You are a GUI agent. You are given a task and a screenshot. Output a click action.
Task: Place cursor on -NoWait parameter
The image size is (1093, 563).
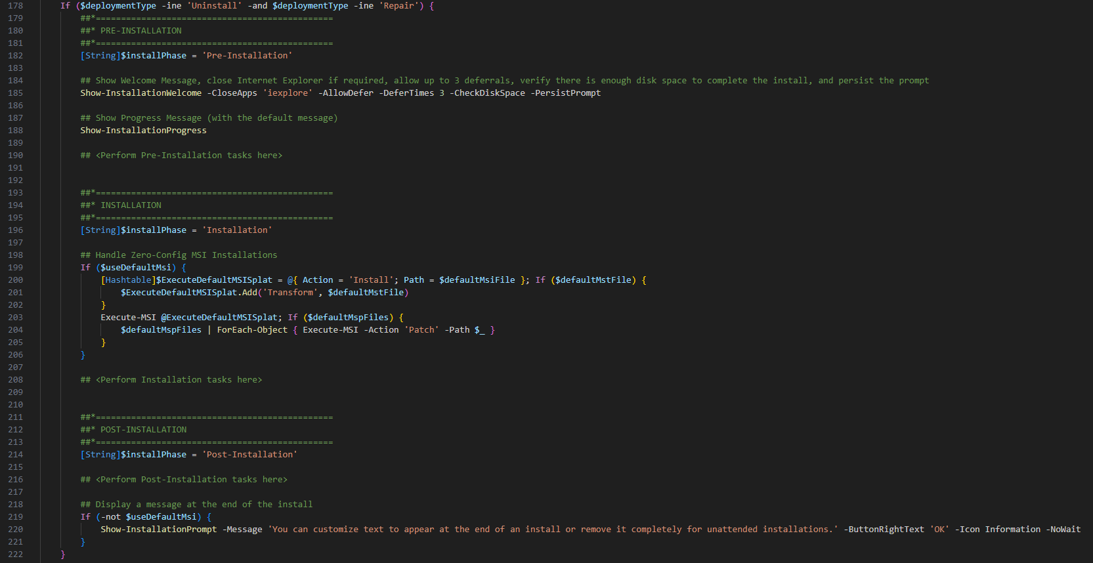[1063, 530]
